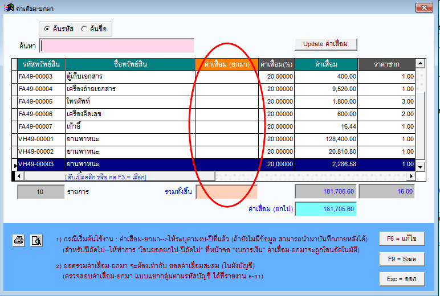Select row FA49-00004

[217, 89]
